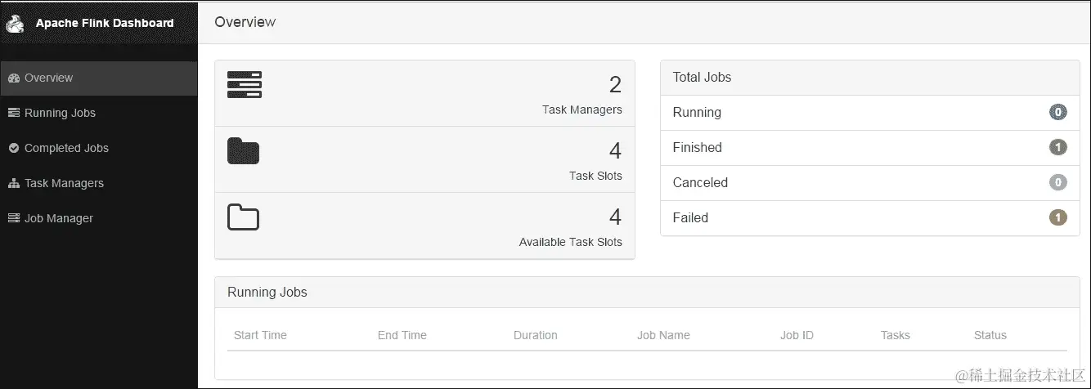Open the Overview menu item
This screenshot has height=389, width=1091.
coord(48,78)
